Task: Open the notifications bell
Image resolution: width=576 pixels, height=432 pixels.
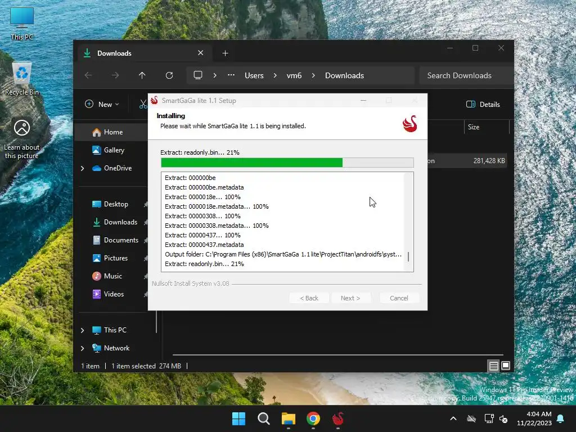Action: coord(561,418)
